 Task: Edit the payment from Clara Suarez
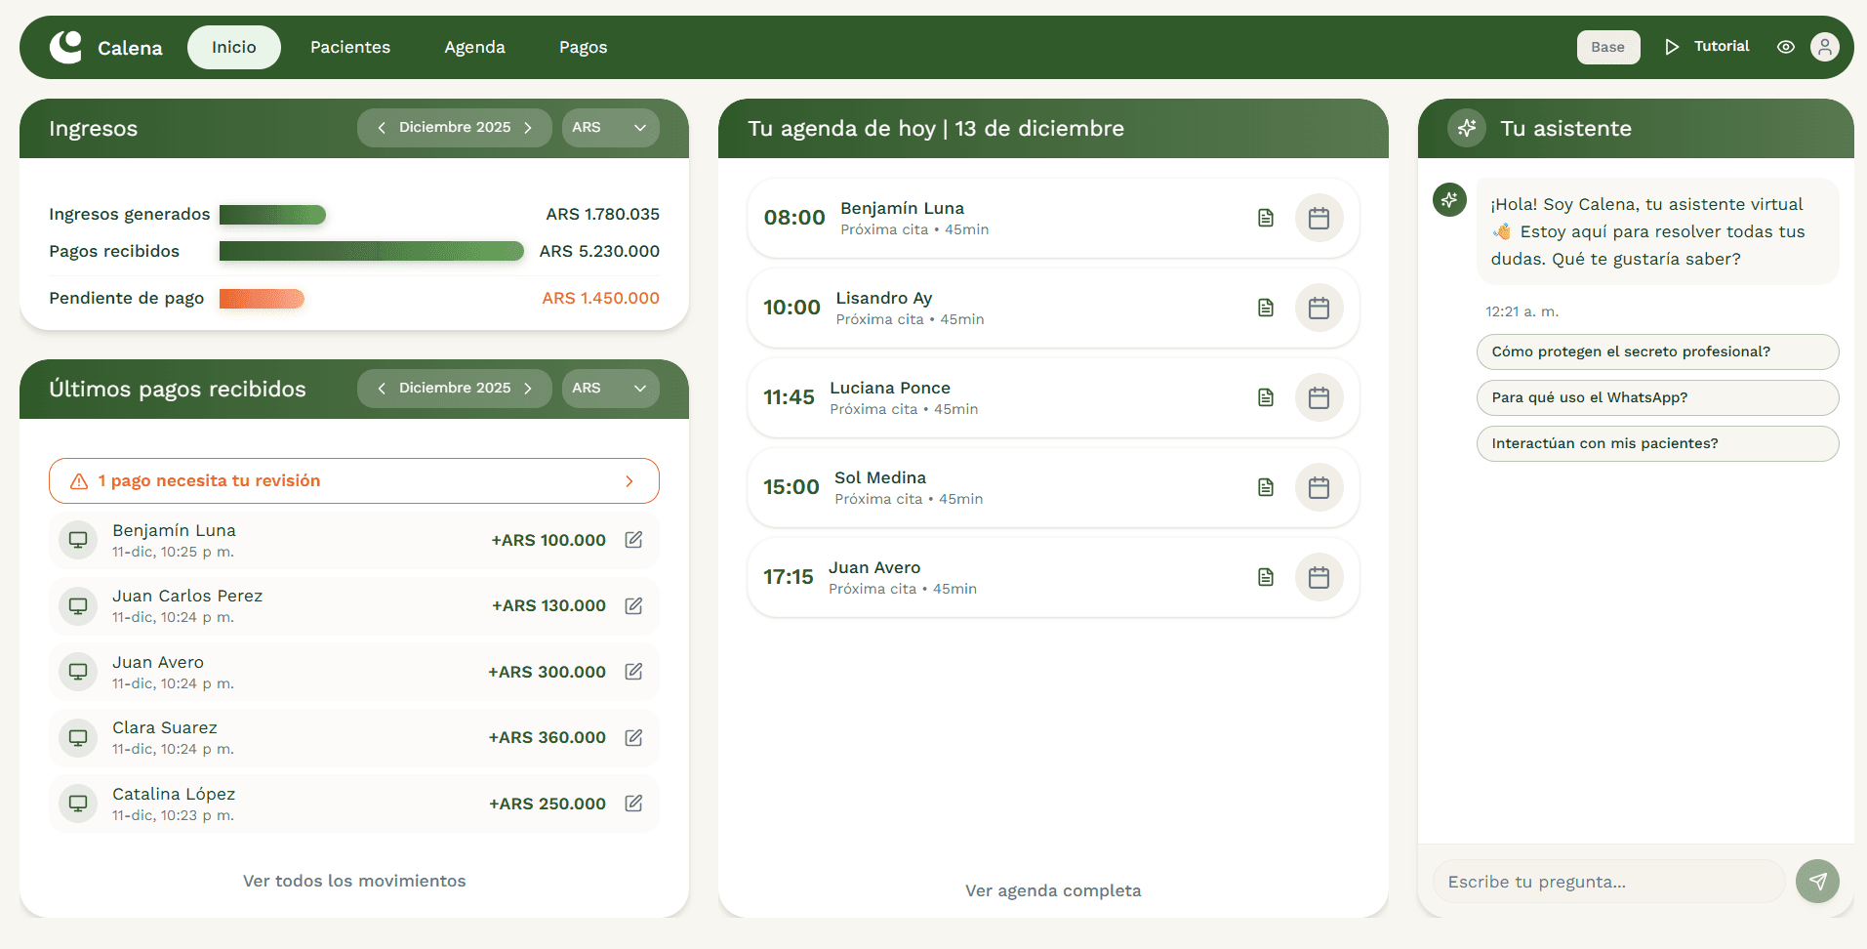coord(632,737)
